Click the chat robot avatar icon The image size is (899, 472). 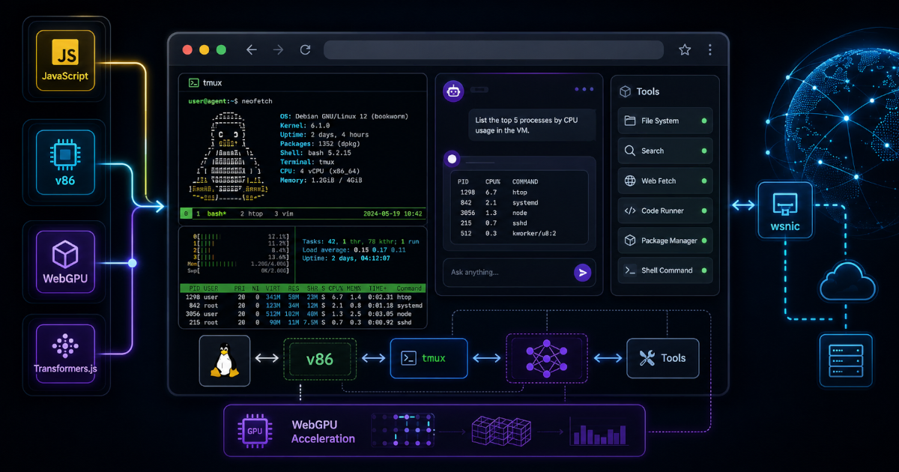pos(453,91)
